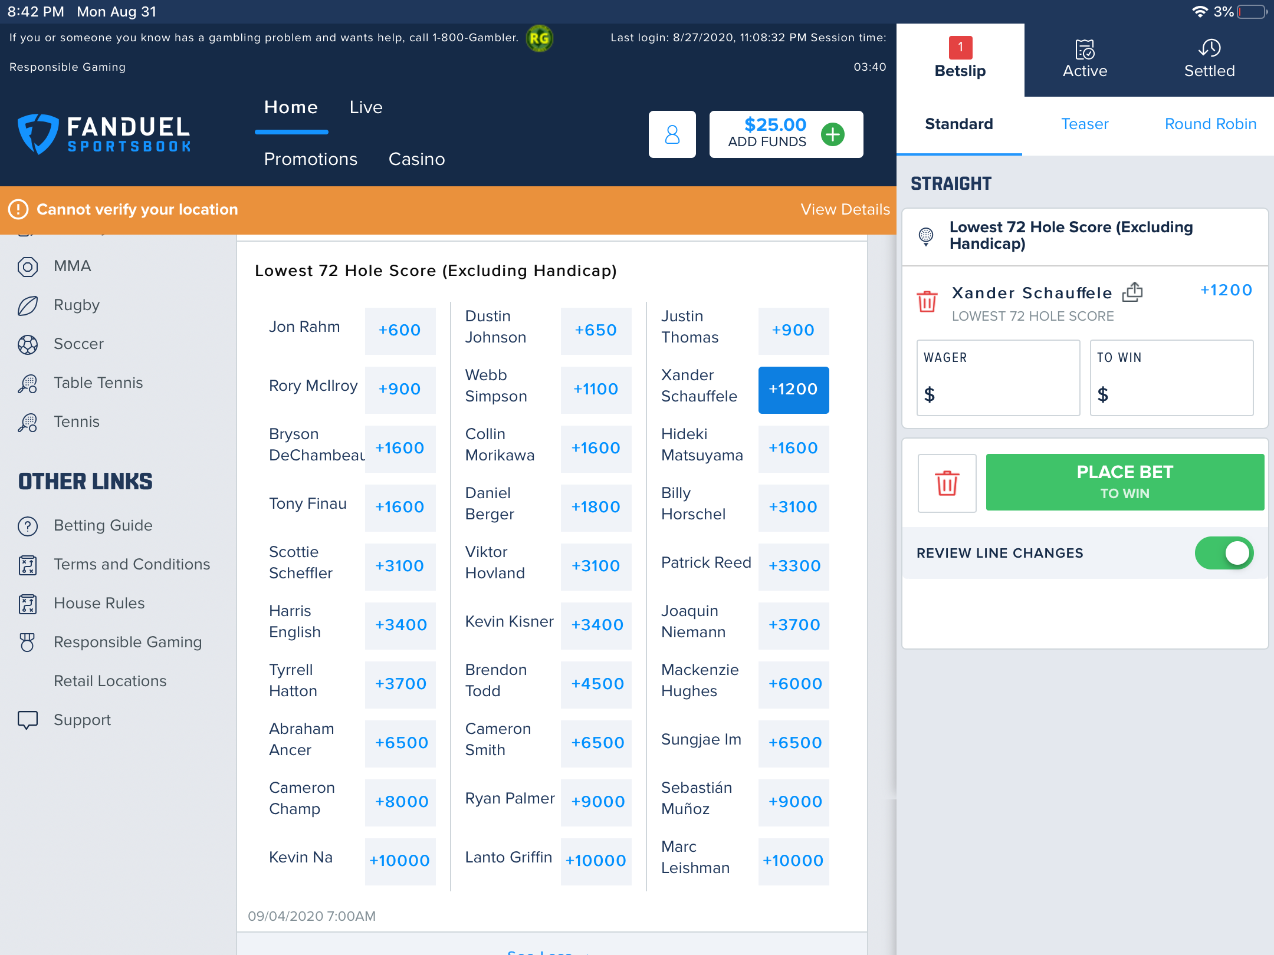Click the location warning exclamation icon
The height and width of the screenshot is (955, 1274).
click(x=18, y=209)
